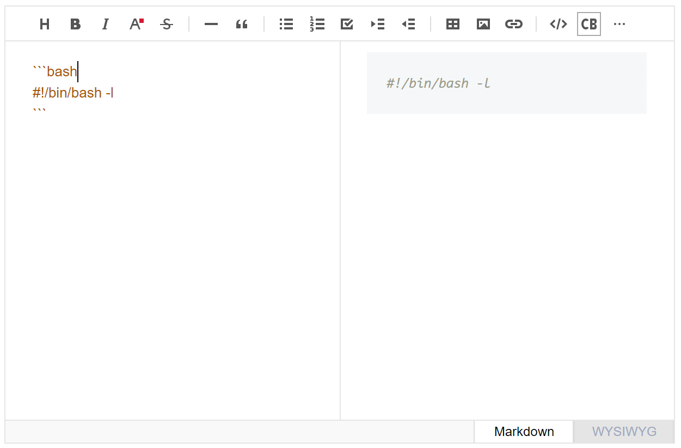
Task: Insert a hyperlink
Action: [514, 24]
